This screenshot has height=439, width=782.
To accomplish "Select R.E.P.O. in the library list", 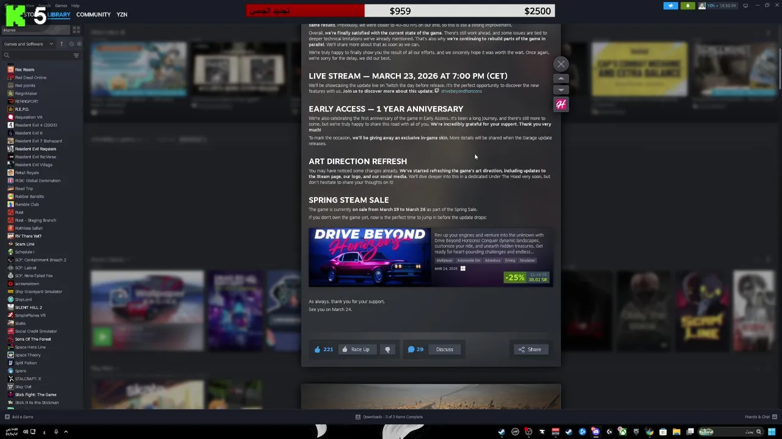I will [22, 109].
